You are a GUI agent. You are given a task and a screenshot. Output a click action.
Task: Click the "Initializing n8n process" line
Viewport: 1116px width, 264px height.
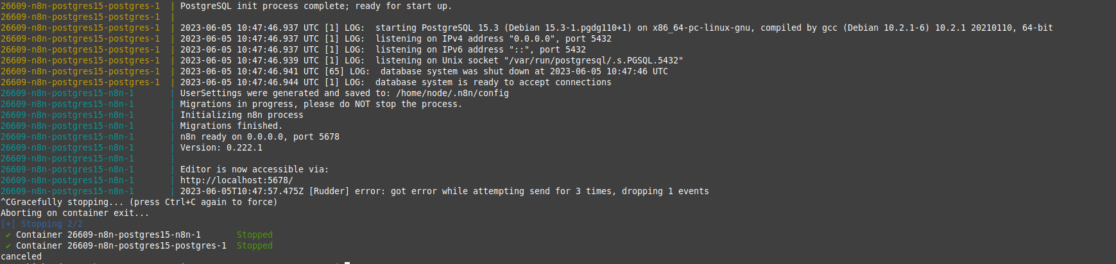tap(241, 115)
